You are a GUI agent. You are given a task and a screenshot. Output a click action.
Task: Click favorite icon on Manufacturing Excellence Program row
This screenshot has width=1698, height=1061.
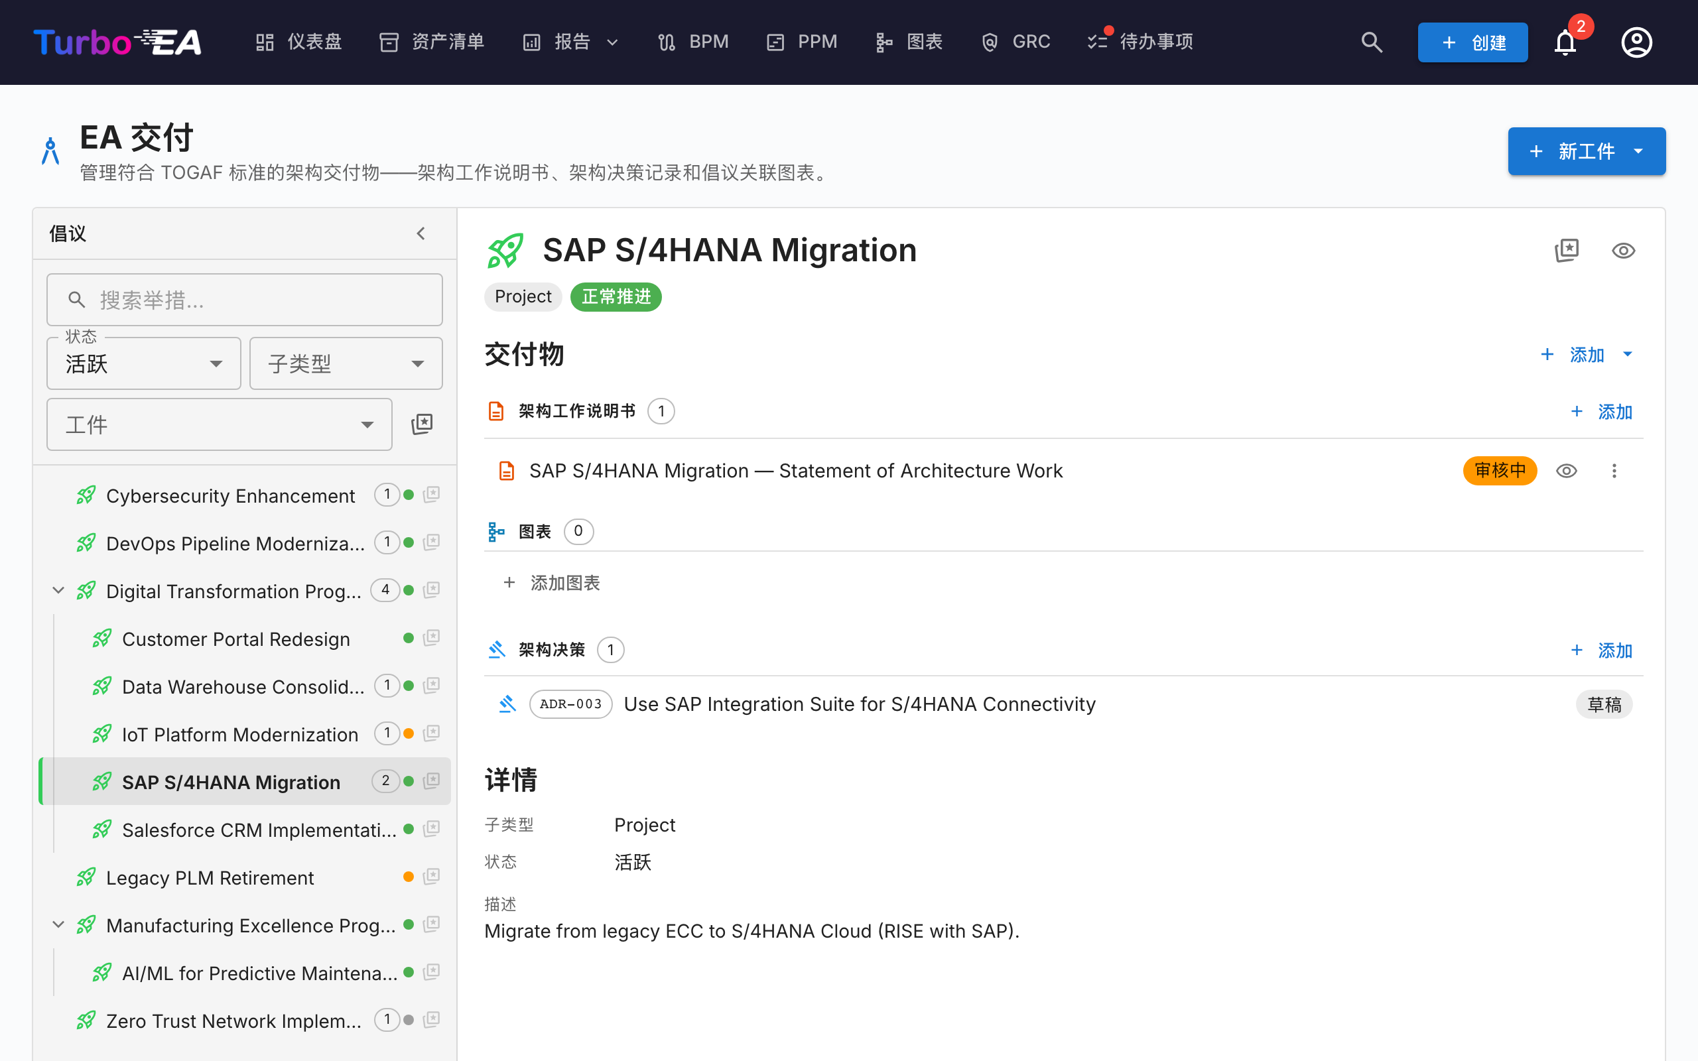[432, 924]
